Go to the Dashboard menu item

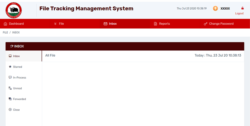point(16,24)
